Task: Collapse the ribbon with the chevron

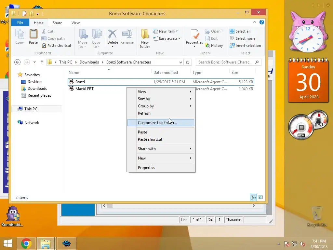Action: tap(255, 22)
